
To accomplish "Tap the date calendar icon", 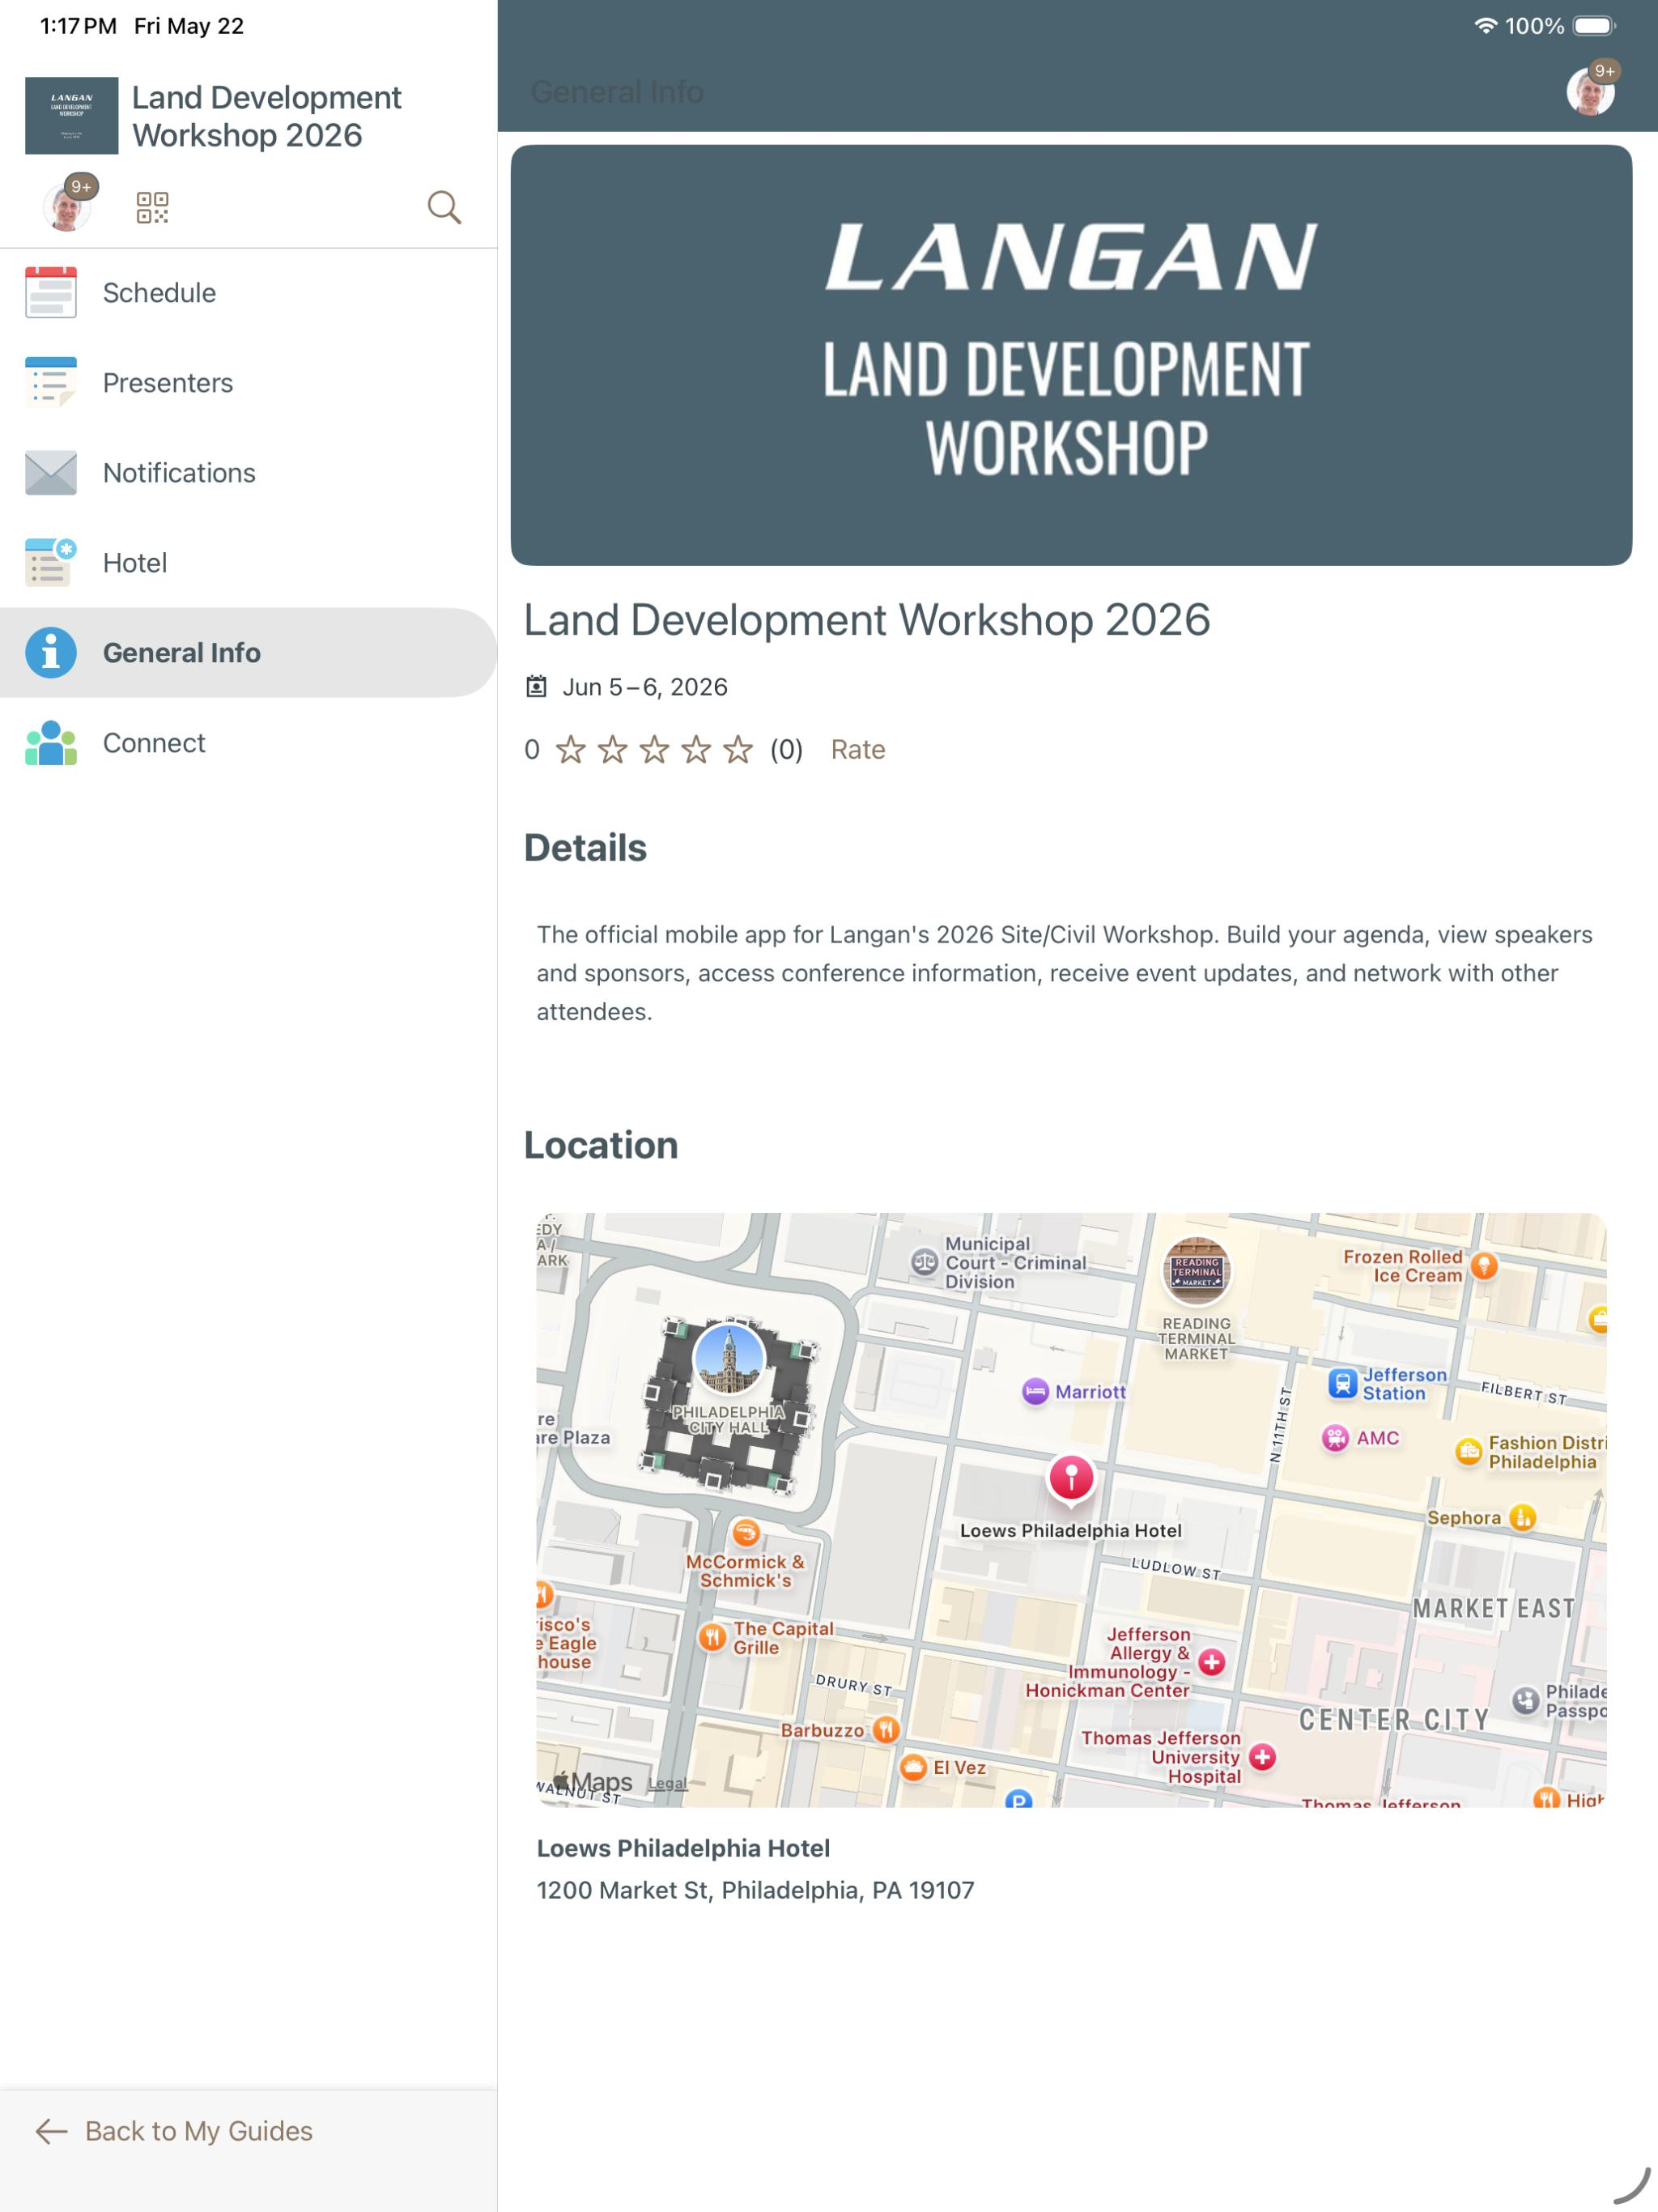I will pos(536,687).
